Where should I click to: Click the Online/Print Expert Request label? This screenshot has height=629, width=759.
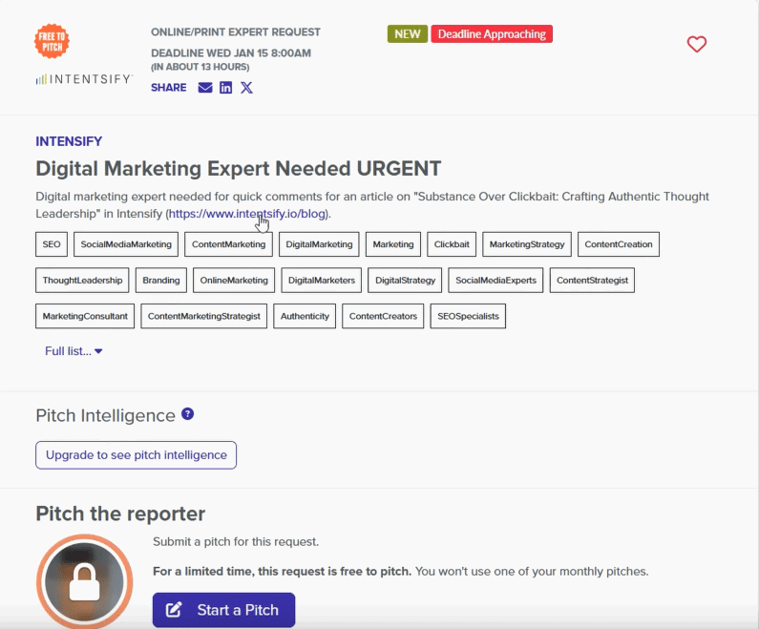[x=236, y=31]
